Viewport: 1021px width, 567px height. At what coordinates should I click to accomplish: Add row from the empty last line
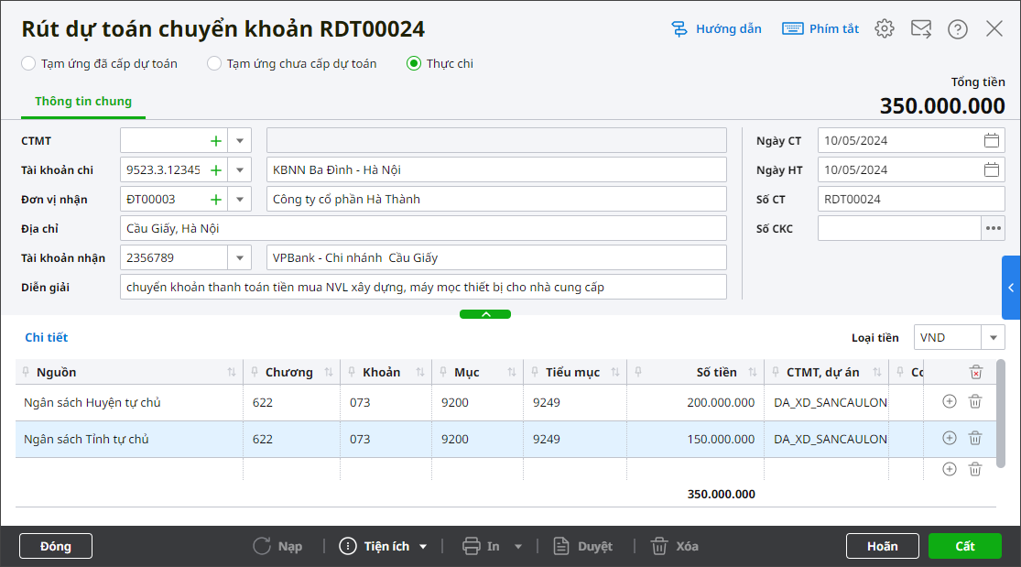[x=950, y=469]
